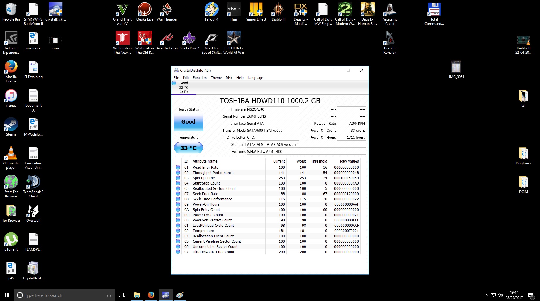This screenshot has height=301, width=540.
Task: Open the network icon in system tray
Action: 493,295
